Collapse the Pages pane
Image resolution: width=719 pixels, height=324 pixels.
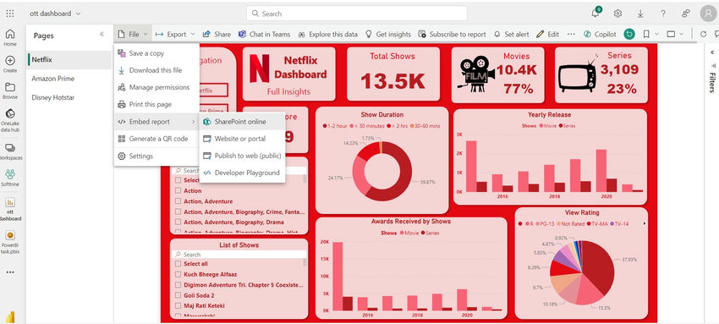pos(102,35)
